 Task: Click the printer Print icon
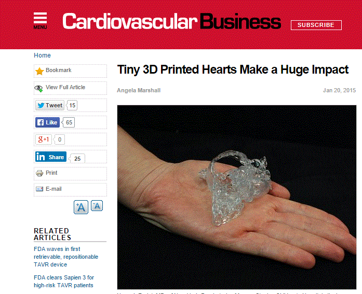click(x=39, y=173)
